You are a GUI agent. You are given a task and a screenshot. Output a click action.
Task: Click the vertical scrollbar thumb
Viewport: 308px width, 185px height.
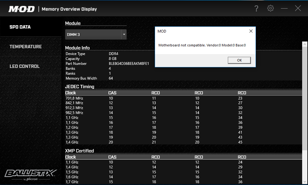coord(305,99)
